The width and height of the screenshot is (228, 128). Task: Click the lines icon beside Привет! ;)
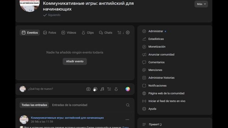pos(144,124)
